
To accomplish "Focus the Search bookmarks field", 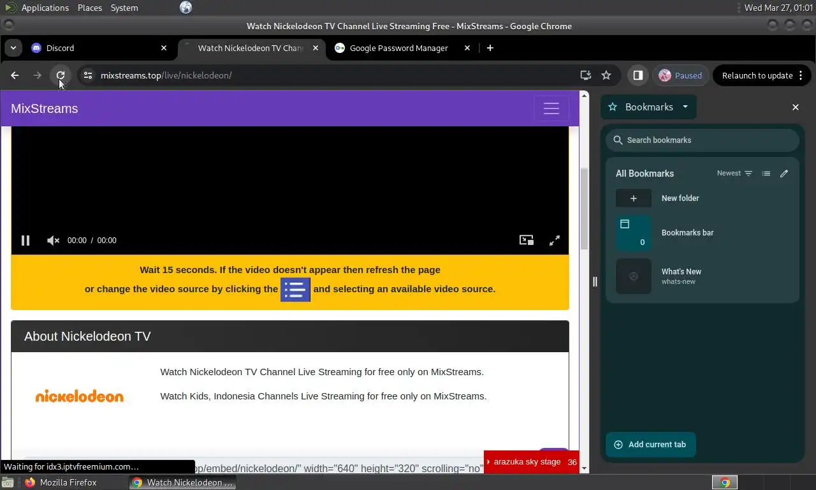I will click(703, 140).
